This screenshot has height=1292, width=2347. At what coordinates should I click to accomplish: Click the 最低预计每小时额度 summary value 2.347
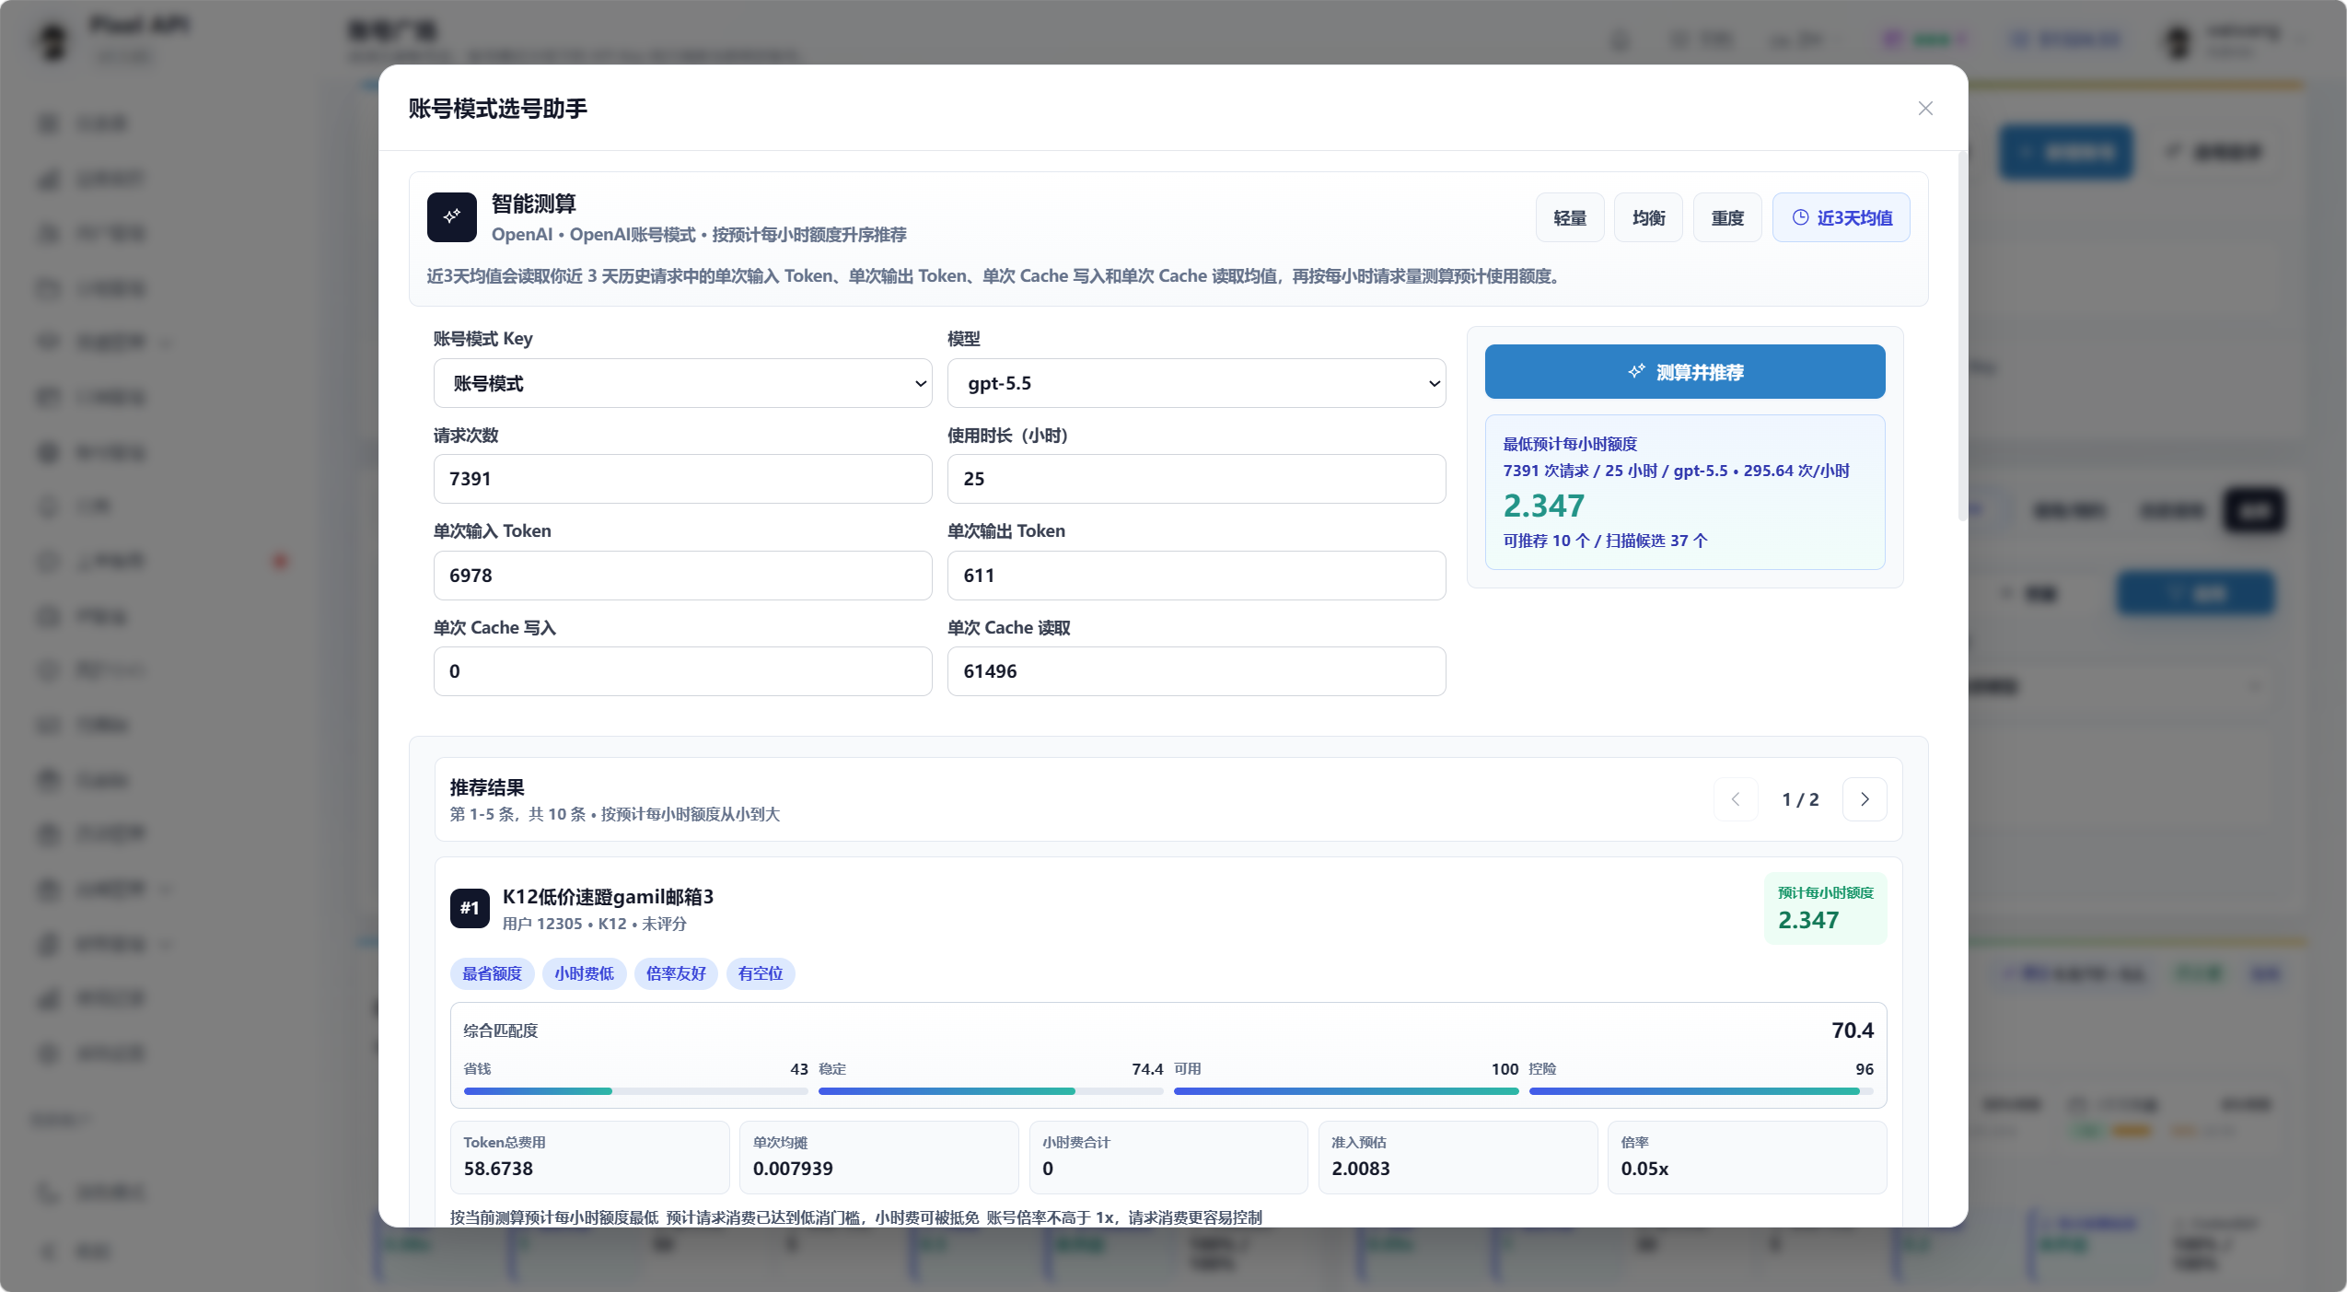click(1544, 506)
